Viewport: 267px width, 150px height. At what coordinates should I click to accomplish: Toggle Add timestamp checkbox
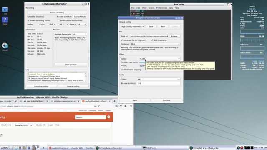point(152,40)
